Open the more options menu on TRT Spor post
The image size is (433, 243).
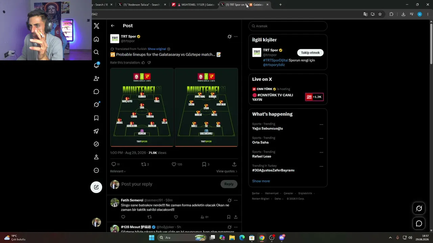(236, 36)
